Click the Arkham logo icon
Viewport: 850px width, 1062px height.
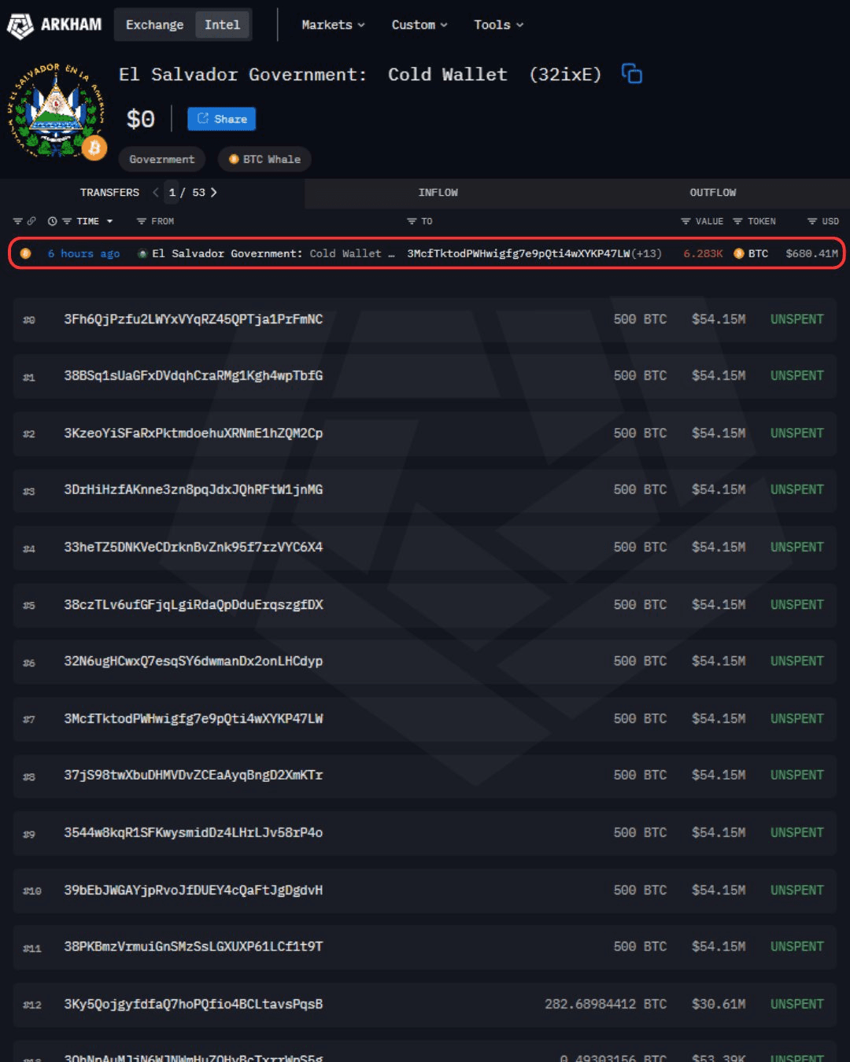[x=20, y=25]
